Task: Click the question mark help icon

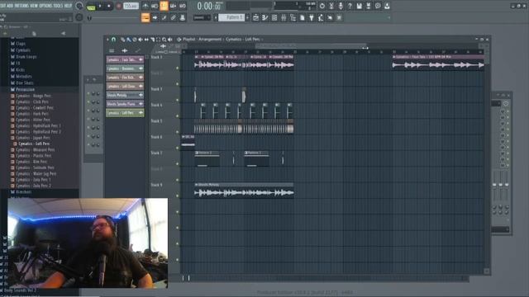Action: (x=350, y=6)
